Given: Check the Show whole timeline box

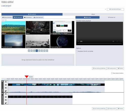Looking at the screenshot, I should pos(112,73).
